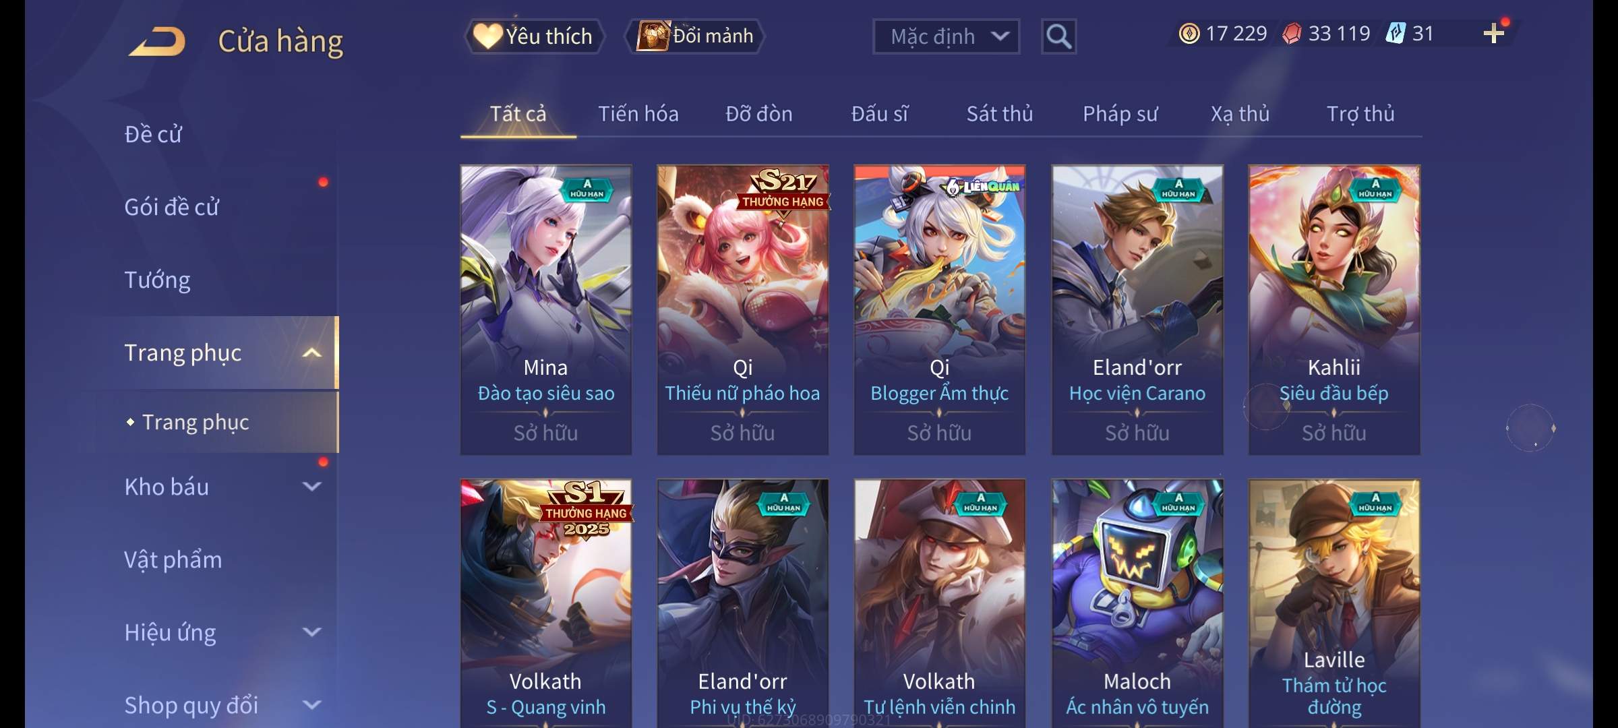The height and width of the screenshot is (728, 1618).
Task: Tap the blue voucher ticket icon
Action: point(1395,33)
